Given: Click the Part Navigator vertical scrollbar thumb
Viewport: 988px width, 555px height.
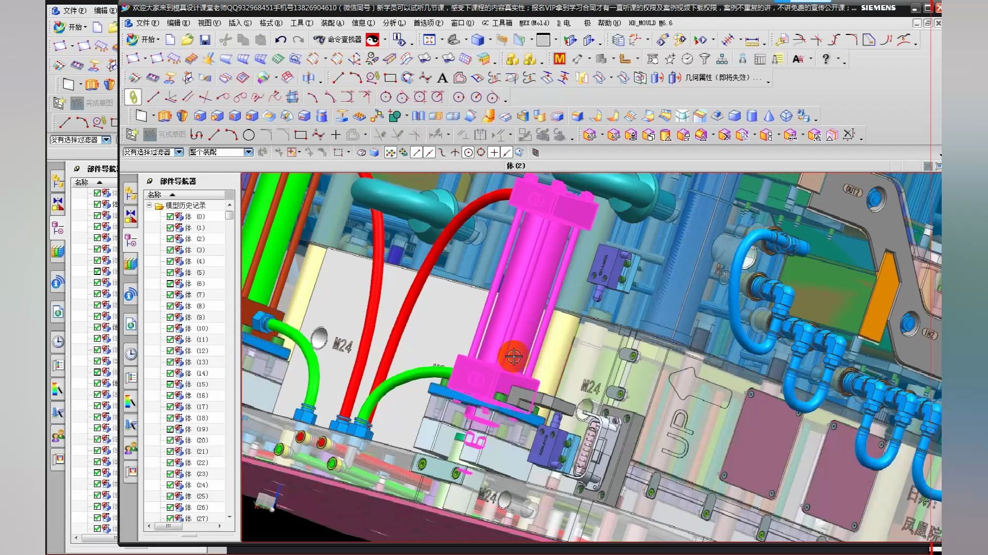Looking at the screenshot, I should 230,215.
